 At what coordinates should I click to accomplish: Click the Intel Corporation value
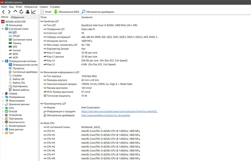pyautogui.click(x=90, y=107)
